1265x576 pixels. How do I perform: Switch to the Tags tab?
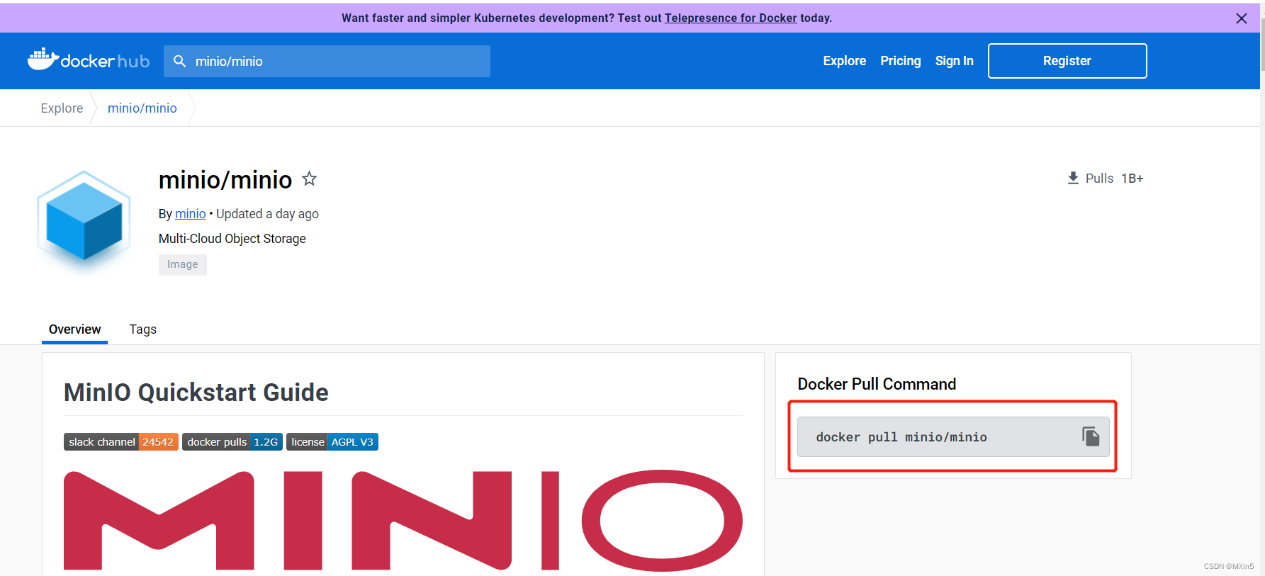pyautogui.click(x=142, y=329)
